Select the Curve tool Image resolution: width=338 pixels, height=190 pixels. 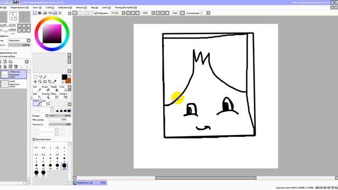pyautogui.click(x=37, y=103)
